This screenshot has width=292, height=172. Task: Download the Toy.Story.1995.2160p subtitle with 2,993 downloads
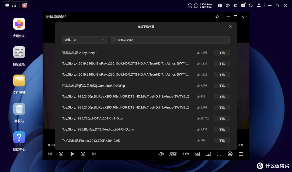pyautogui.click(x=222, y=108)
